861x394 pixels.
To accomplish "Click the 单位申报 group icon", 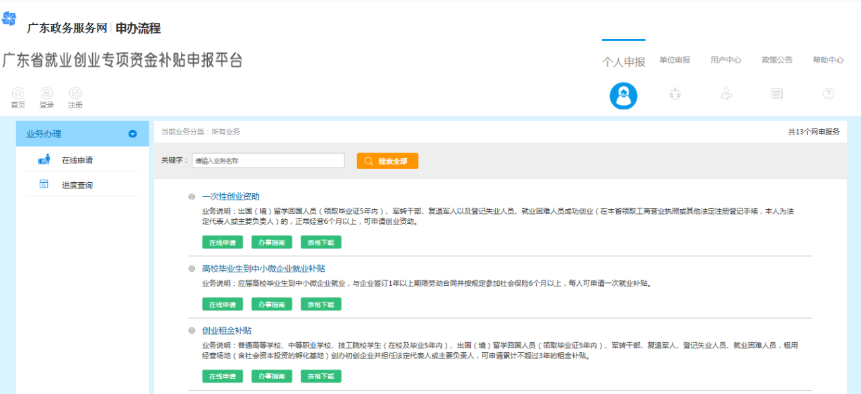I will (675, 94).
